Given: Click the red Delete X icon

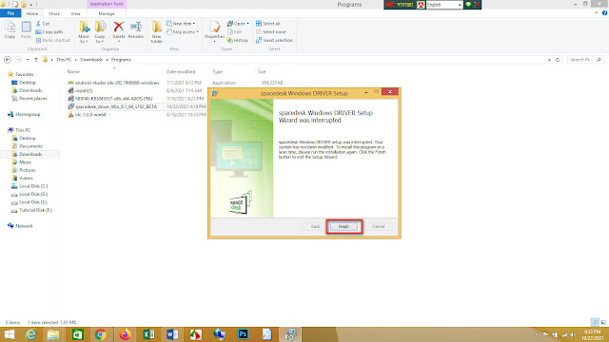Looking at the screenshot, I should click(118, 27).
